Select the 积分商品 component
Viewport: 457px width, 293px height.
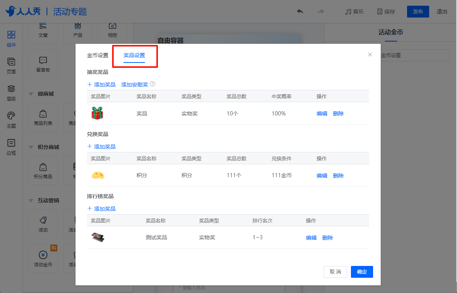click(43, 171)
